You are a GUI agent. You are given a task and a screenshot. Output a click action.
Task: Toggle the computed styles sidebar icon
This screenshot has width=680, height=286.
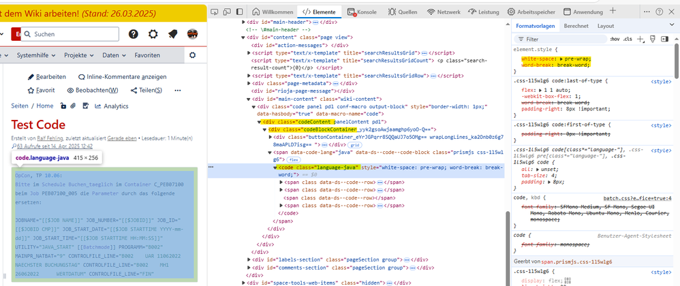tap(665, 39)
